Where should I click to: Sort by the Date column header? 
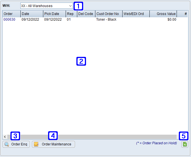click(32, 14)
